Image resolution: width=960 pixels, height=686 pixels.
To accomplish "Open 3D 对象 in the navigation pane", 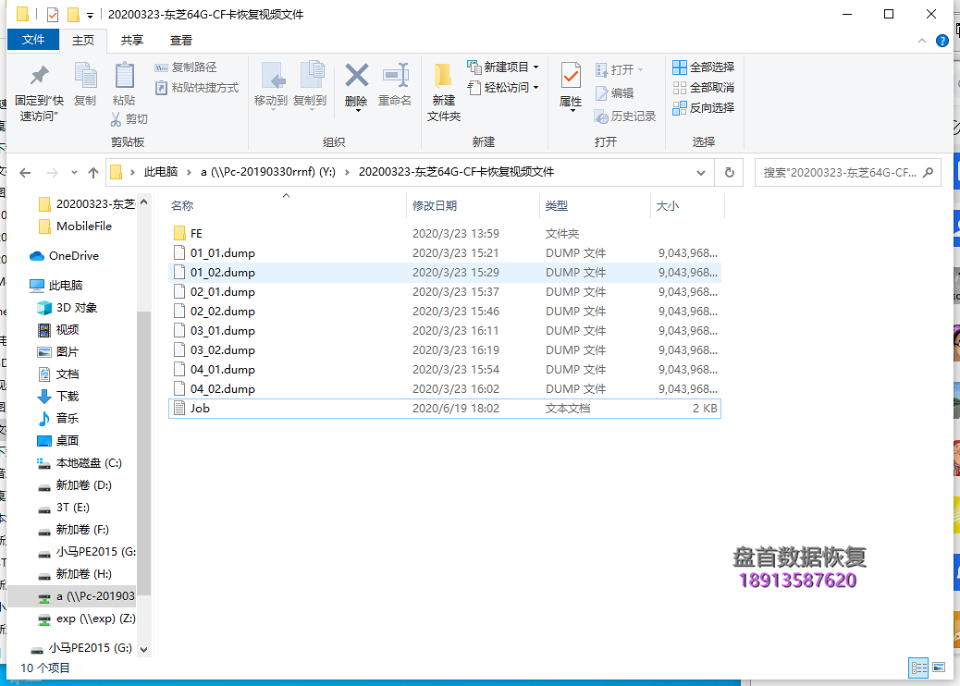I will coord(68,308).
